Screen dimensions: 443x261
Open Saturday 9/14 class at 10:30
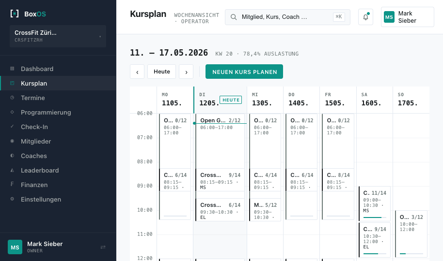click(x=375, y=240)
